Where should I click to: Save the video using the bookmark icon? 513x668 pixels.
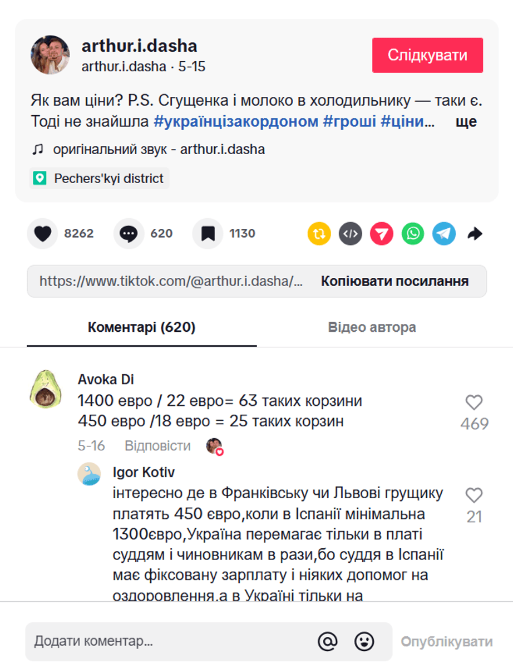208,234
